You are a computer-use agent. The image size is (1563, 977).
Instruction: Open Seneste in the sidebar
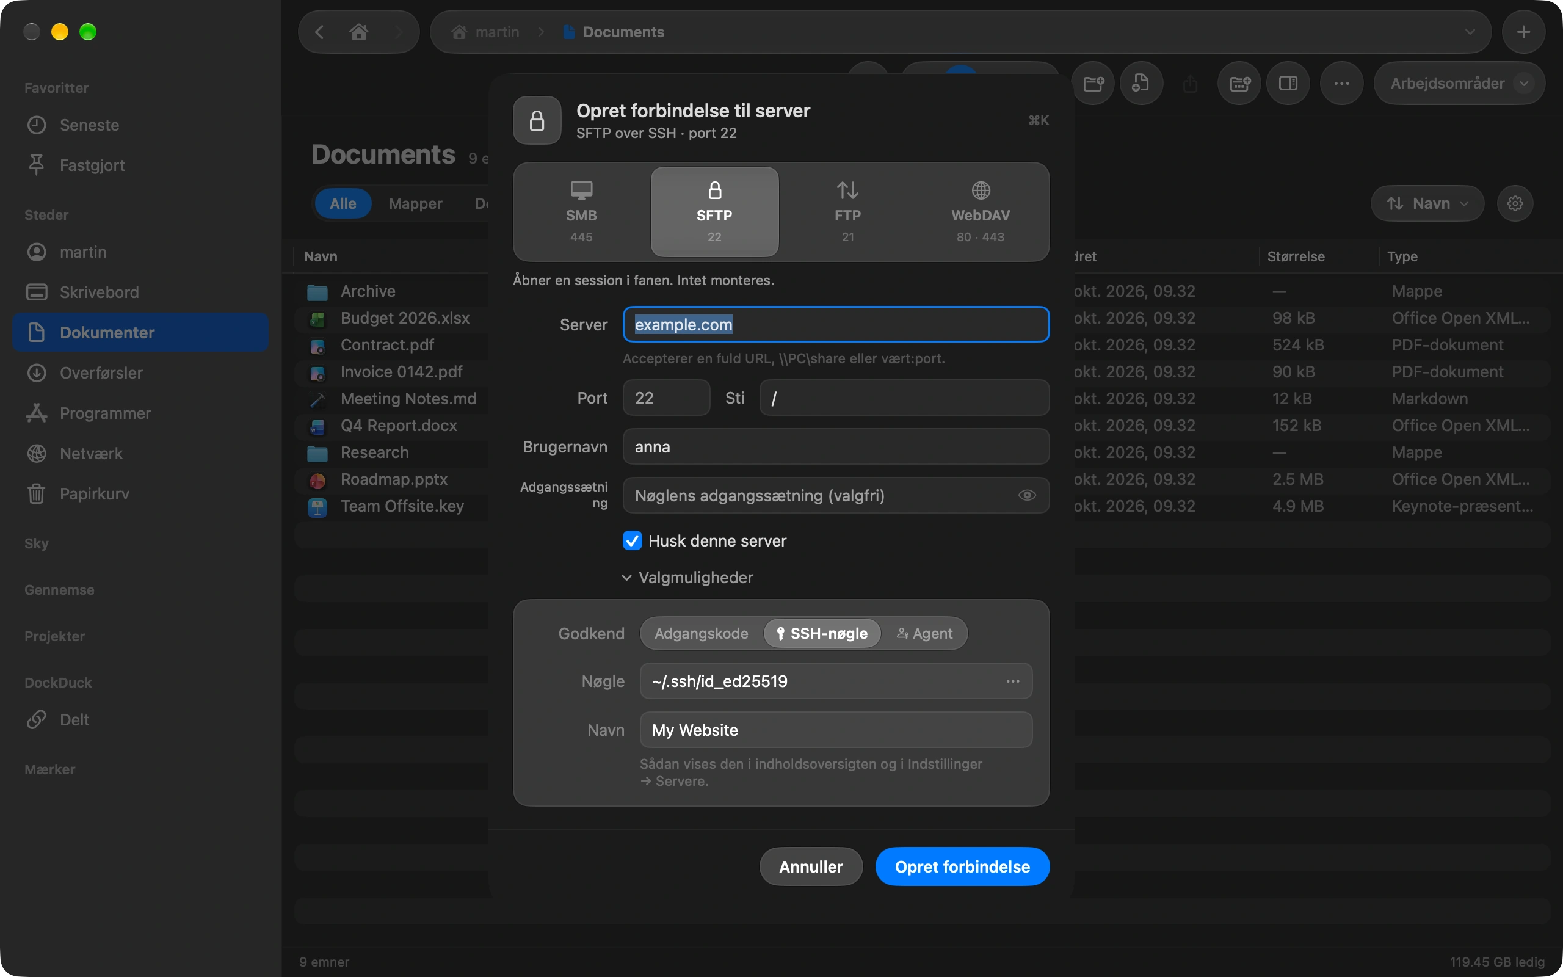[x=140, y=125]
